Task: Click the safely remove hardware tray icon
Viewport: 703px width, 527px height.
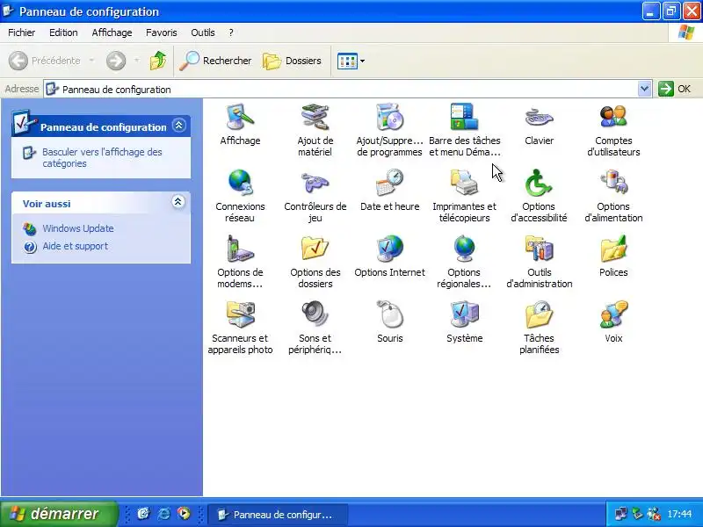Action: (x=637, y=514)
